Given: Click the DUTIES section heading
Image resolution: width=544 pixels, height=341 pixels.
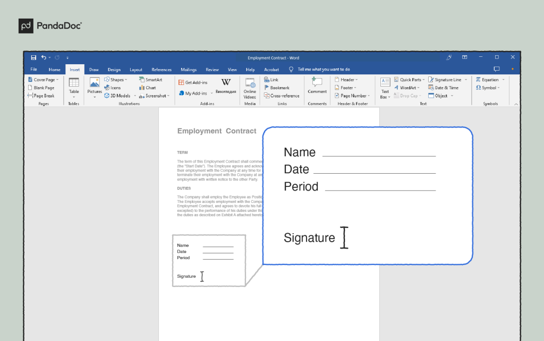Looking at the screenshot, I should (184, 189).
